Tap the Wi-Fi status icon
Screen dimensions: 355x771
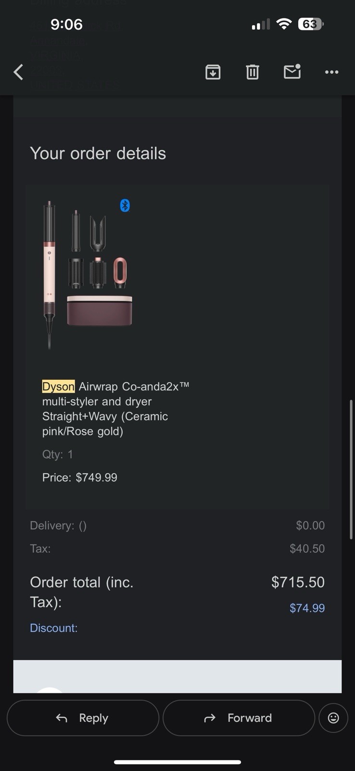(x=284, y=24)
